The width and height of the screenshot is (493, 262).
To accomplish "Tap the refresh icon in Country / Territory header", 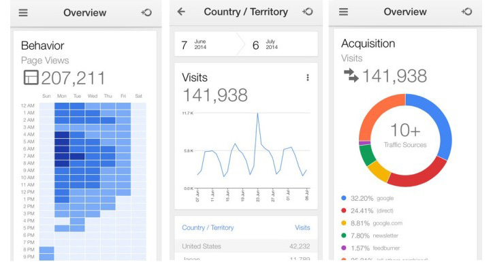I will tap(308, 12).
